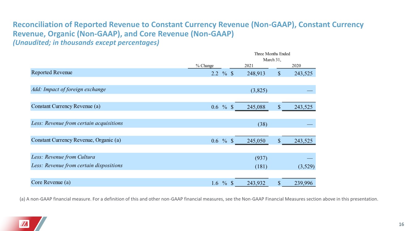The width and height of the screenshot is (411, 231).
Task: Click the Core Revenue (a) label
Action: (x=51, y=182)
